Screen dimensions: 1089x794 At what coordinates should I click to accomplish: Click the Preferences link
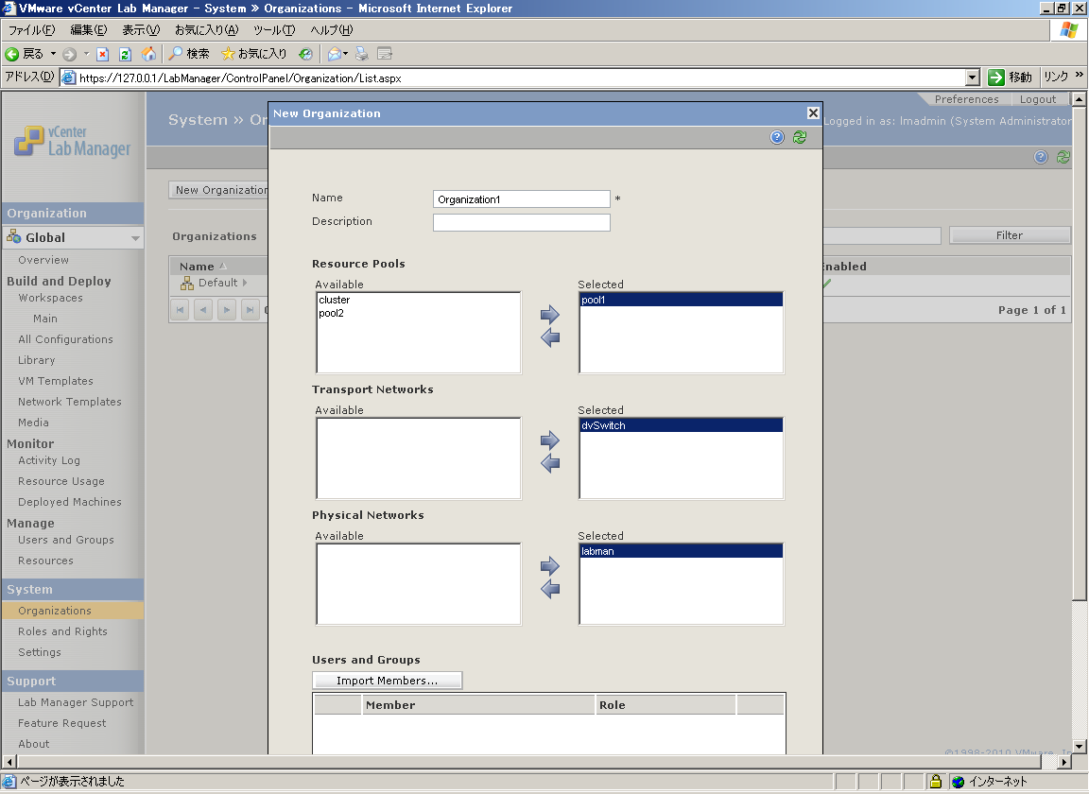[x=966, y=99]
